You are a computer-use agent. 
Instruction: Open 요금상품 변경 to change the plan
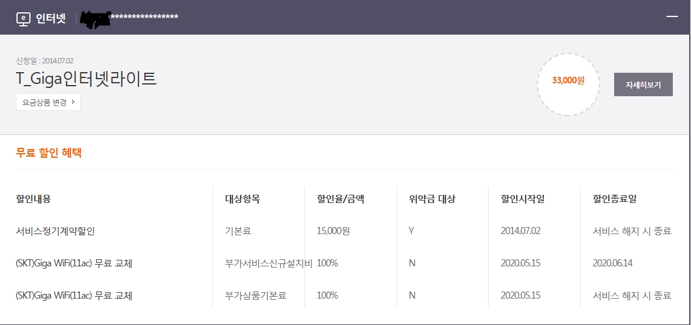48,101
